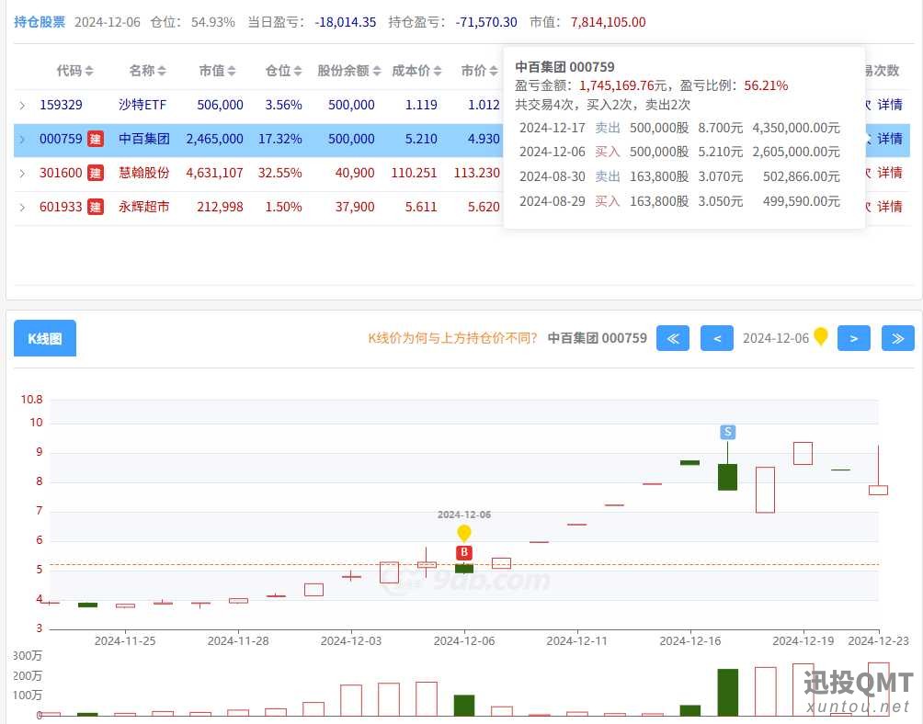The image size is (923, 724).
Task: Open 详情 for 沙特ETF row
Action: pos(890,105)
